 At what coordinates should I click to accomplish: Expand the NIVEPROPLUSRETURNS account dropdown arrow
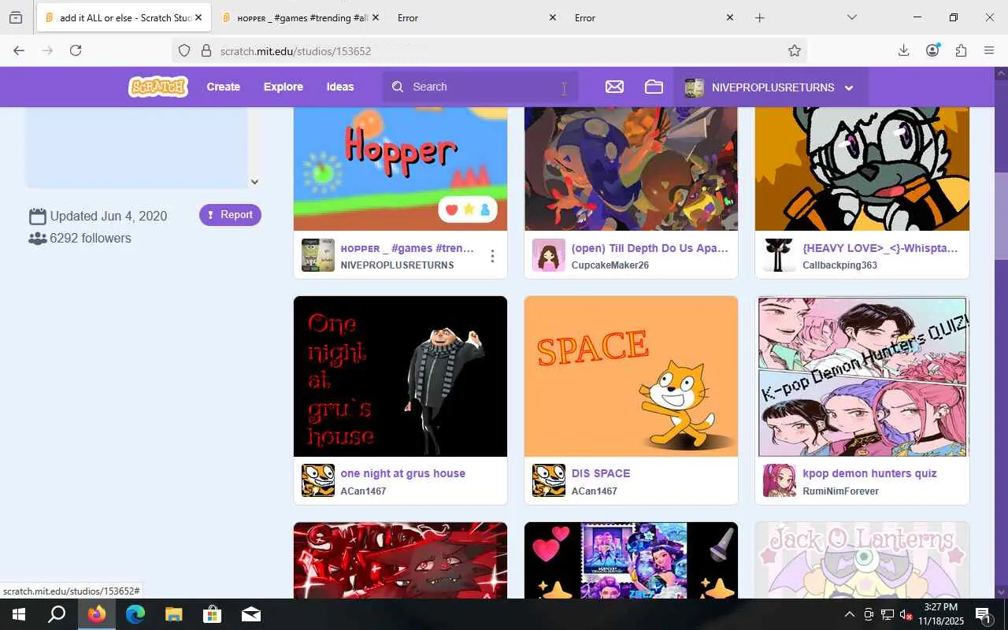point(849,88)
